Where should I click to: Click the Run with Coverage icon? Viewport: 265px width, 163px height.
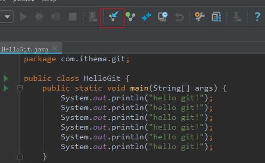(x=56, y=17)
